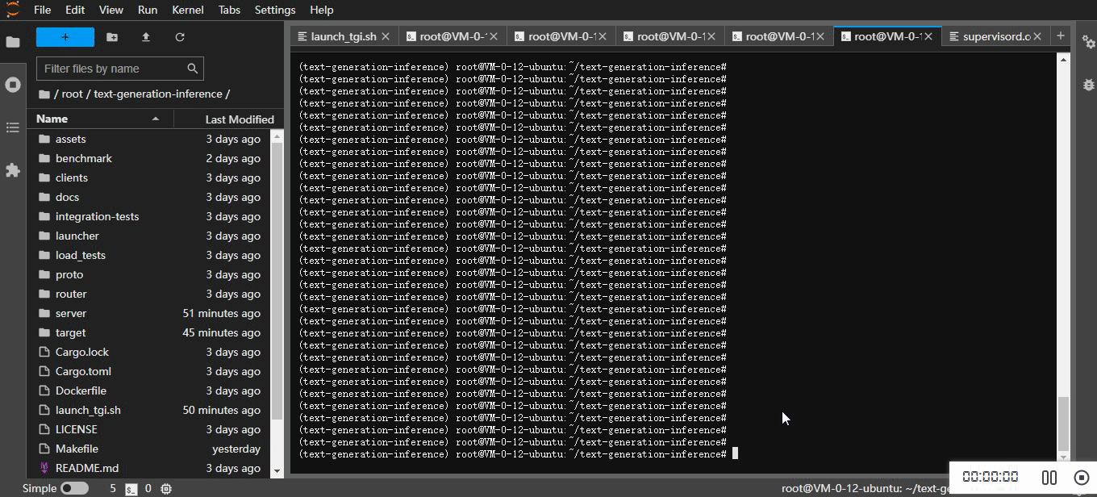1097x497 pixels.
Task: Select the docs folder
Action: coord(148,197)
